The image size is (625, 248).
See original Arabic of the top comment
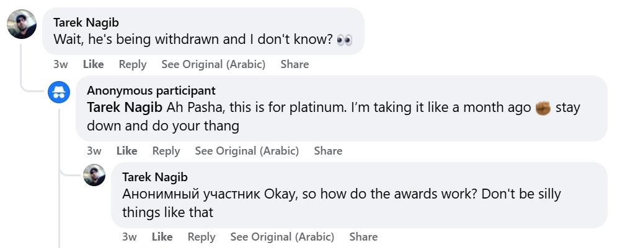click(213, 64)
